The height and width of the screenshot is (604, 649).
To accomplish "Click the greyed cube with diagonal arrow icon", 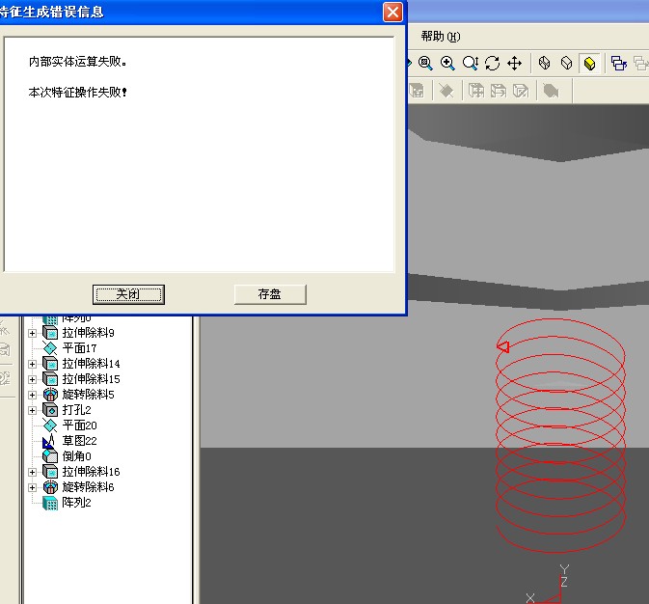I will tap(521, 91).
